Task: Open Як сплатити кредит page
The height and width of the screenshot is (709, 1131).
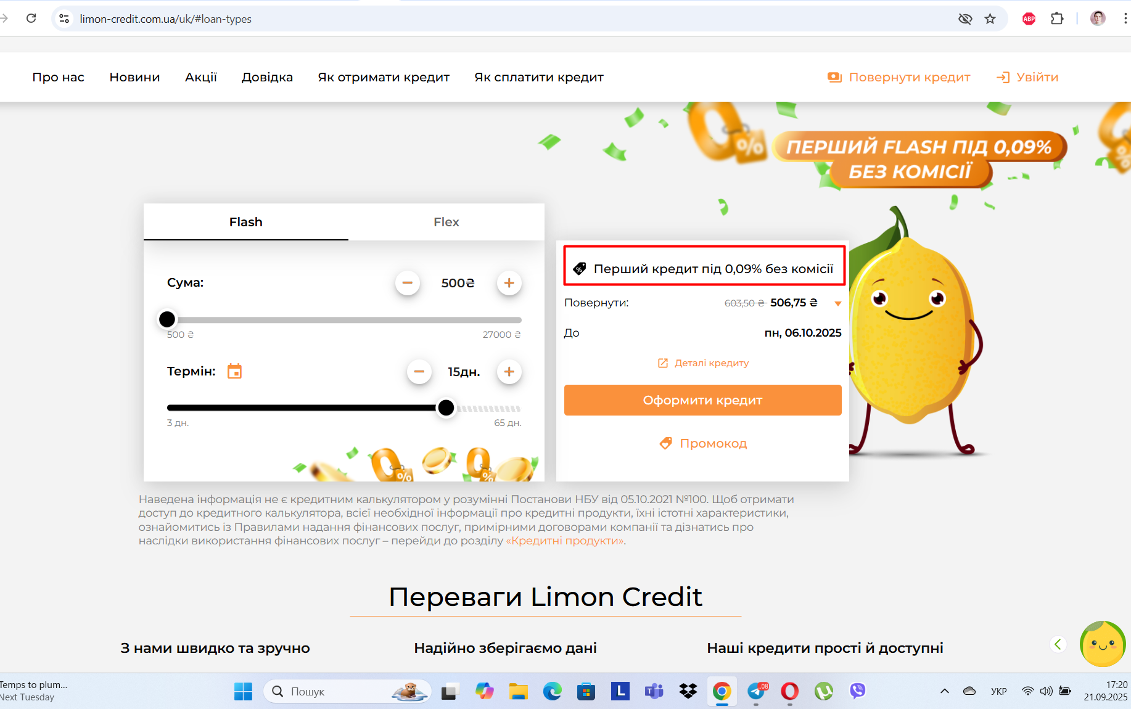Action: pyautogui.click(x=538, y=77)
